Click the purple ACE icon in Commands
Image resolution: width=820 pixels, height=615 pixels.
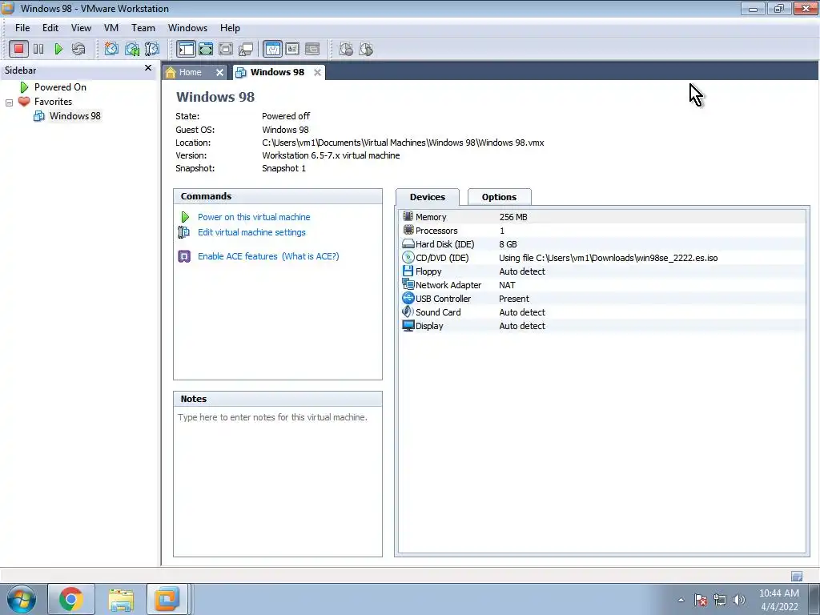(x=184, y=256)
